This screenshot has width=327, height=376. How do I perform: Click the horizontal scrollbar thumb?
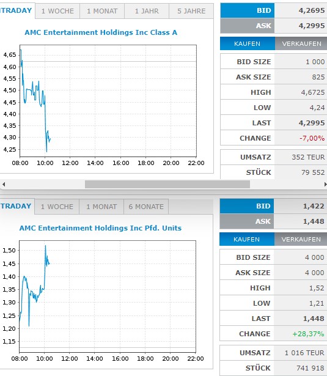coord(167,185)
